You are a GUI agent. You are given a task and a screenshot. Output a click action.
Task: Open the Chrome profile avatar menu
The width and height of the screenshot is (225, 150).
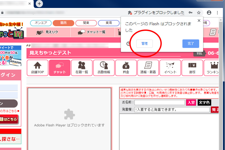coord(209,13)
